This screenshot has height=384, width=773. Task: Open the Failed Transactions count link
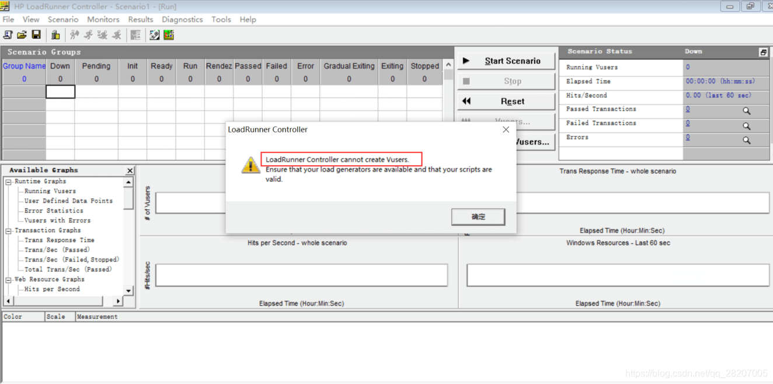[688, 124]
